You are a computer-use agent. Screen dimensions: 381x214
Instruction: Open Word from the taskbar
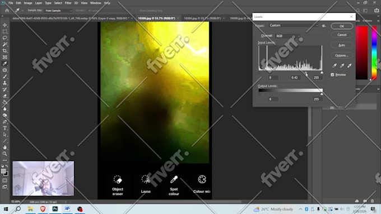[x=67, y=209]
